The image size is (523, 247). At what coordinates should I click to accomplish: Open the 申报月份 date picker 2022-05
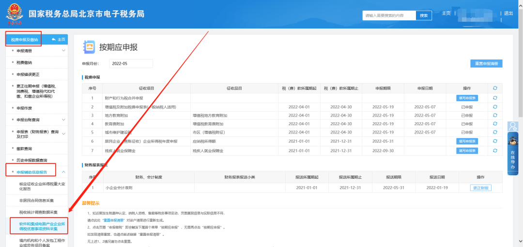coord(131,64)
